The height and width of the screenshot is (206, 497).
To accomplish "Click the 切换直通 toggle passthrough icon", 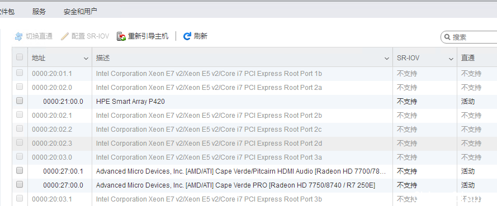I will 19,36.
